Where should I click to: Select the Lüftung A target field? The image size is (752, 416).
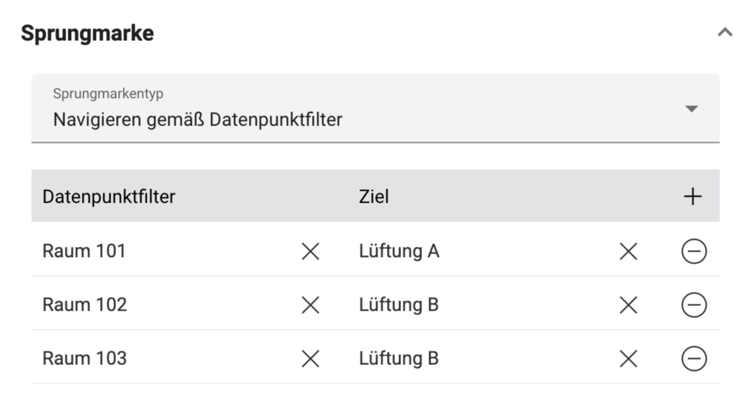click(400, 252)
